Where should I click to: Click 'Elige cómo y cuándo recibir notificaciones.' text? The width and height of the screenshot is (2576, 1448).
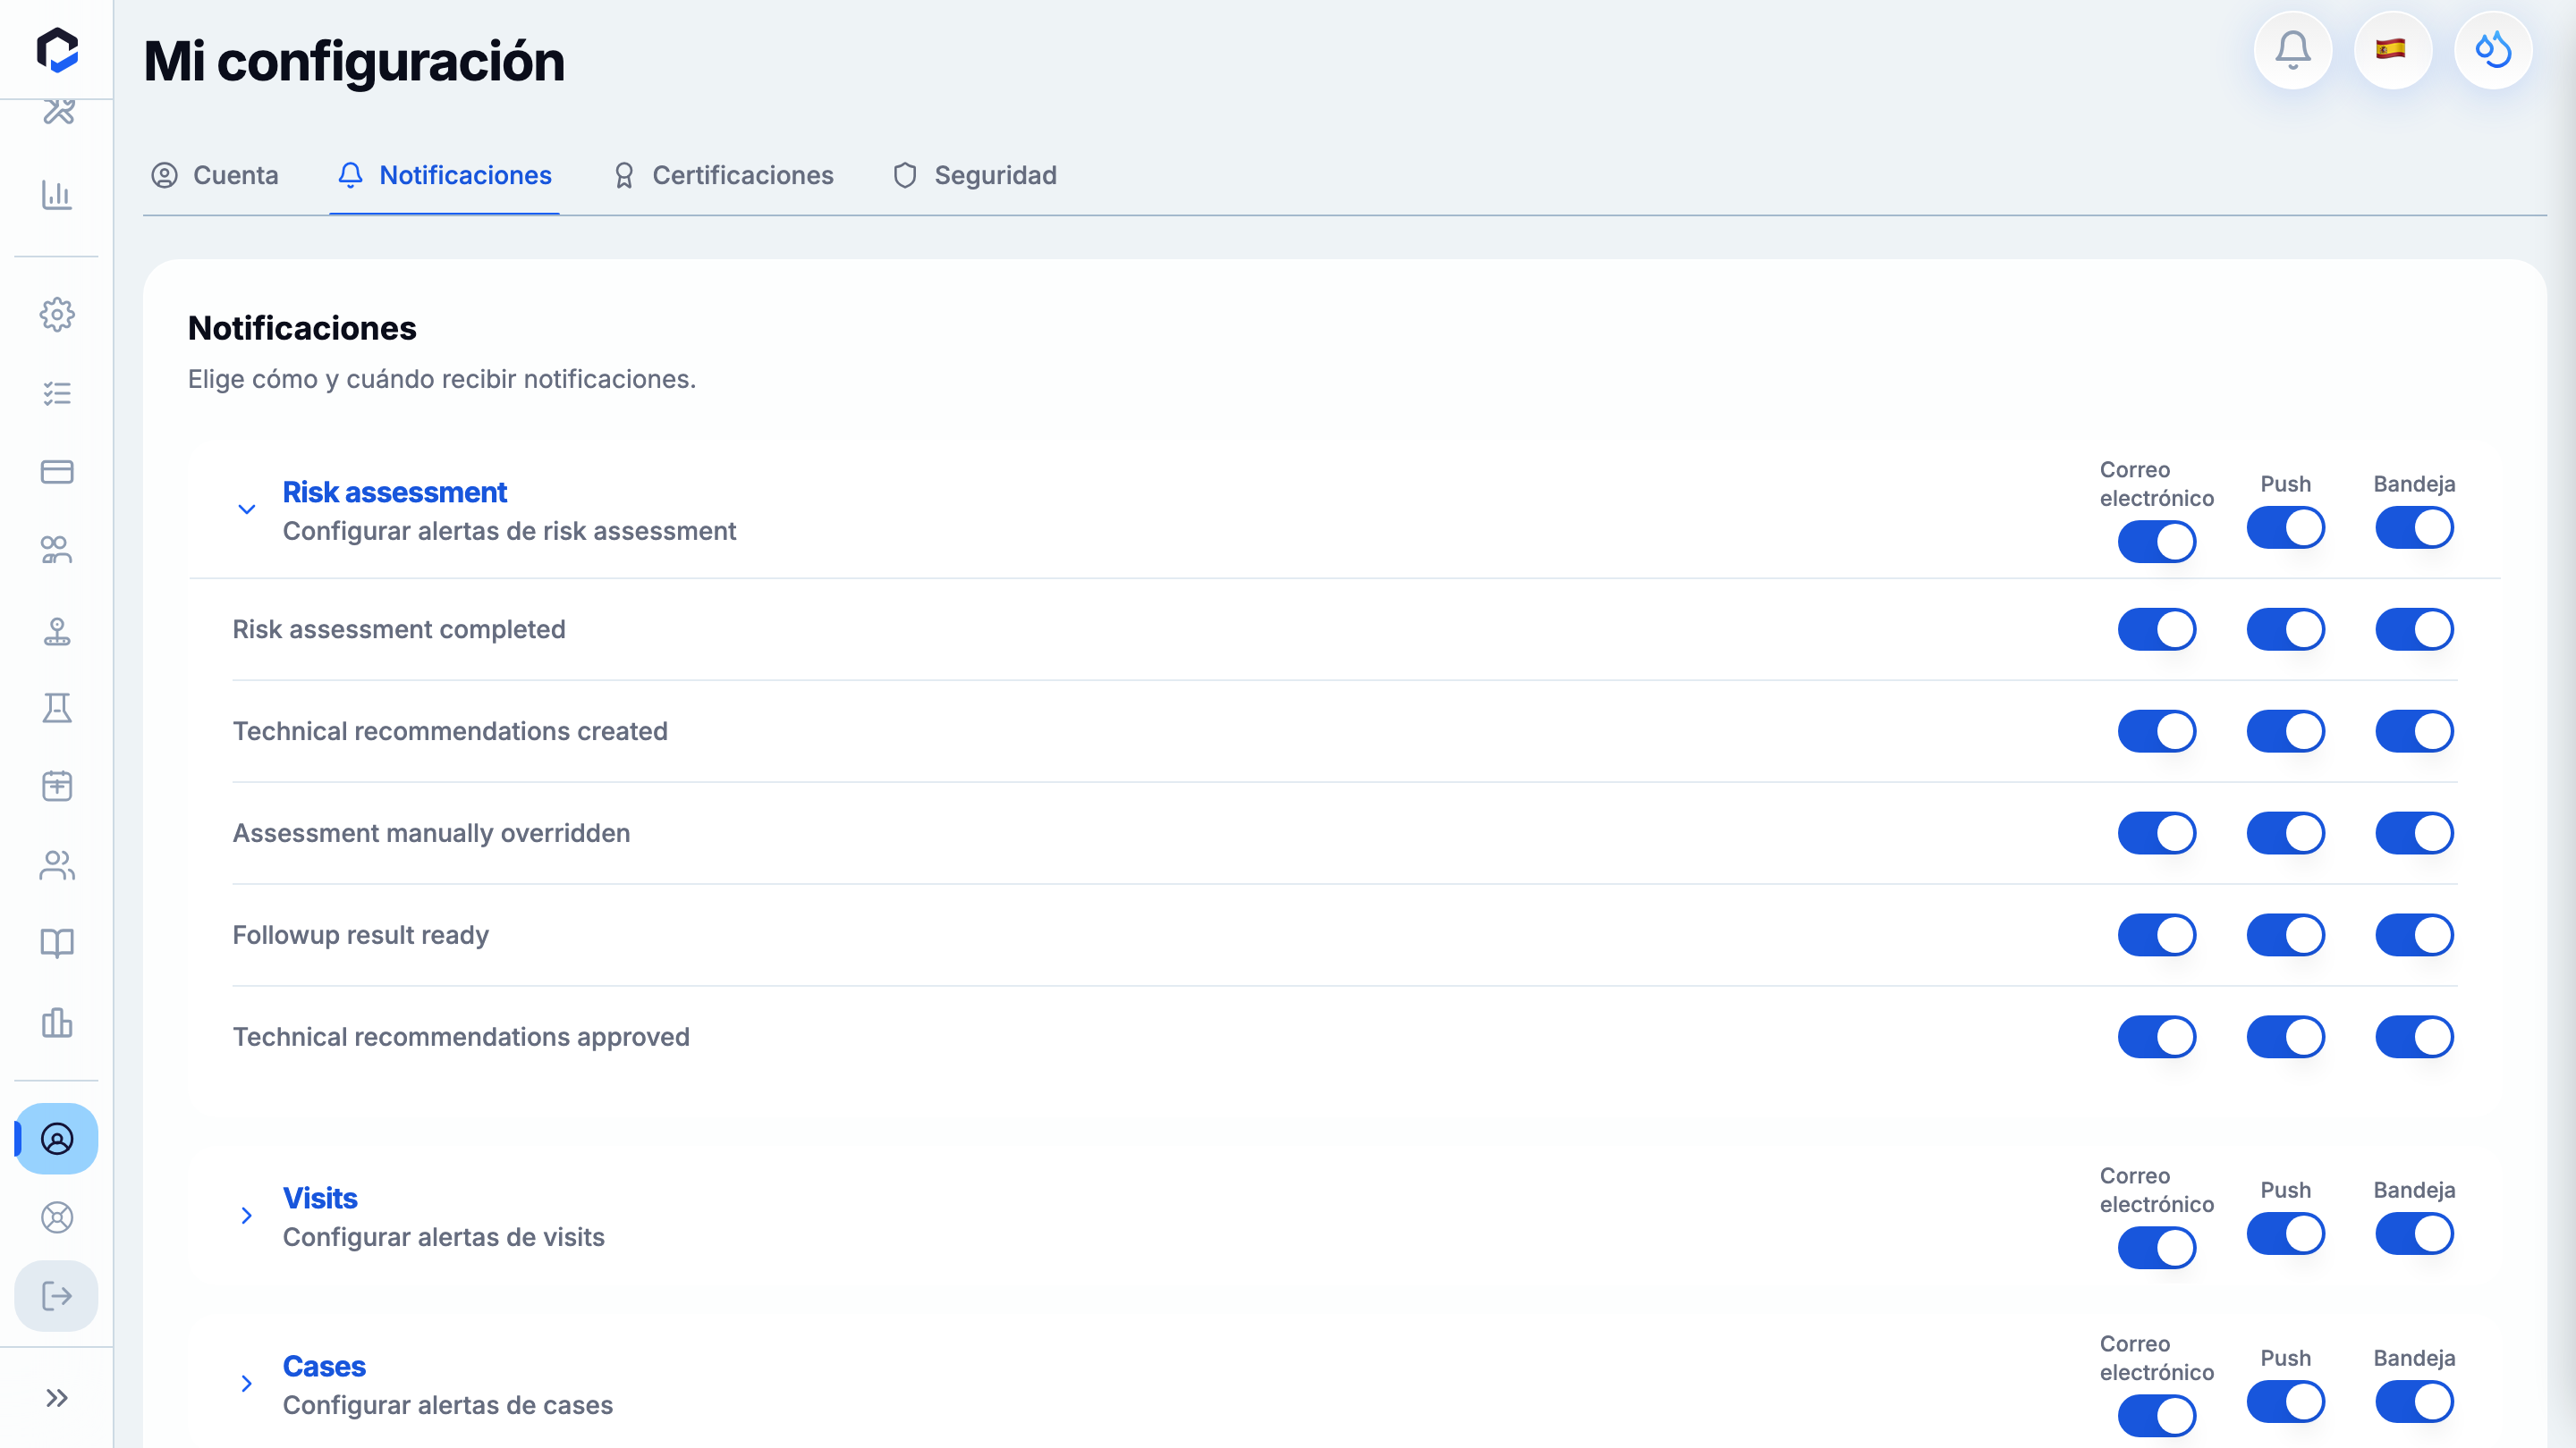click(442, 380)
